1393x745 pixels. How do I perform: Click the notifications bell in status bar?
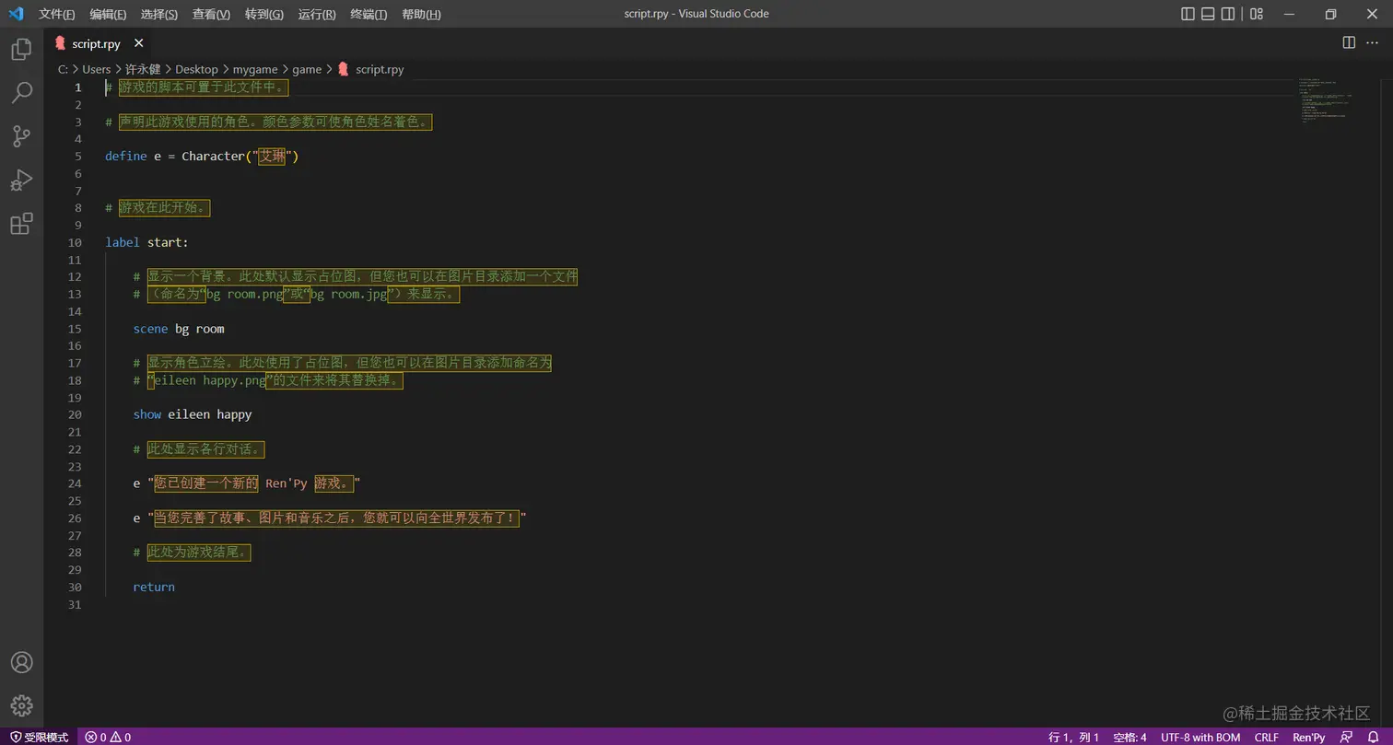(x=1375, y=737)
